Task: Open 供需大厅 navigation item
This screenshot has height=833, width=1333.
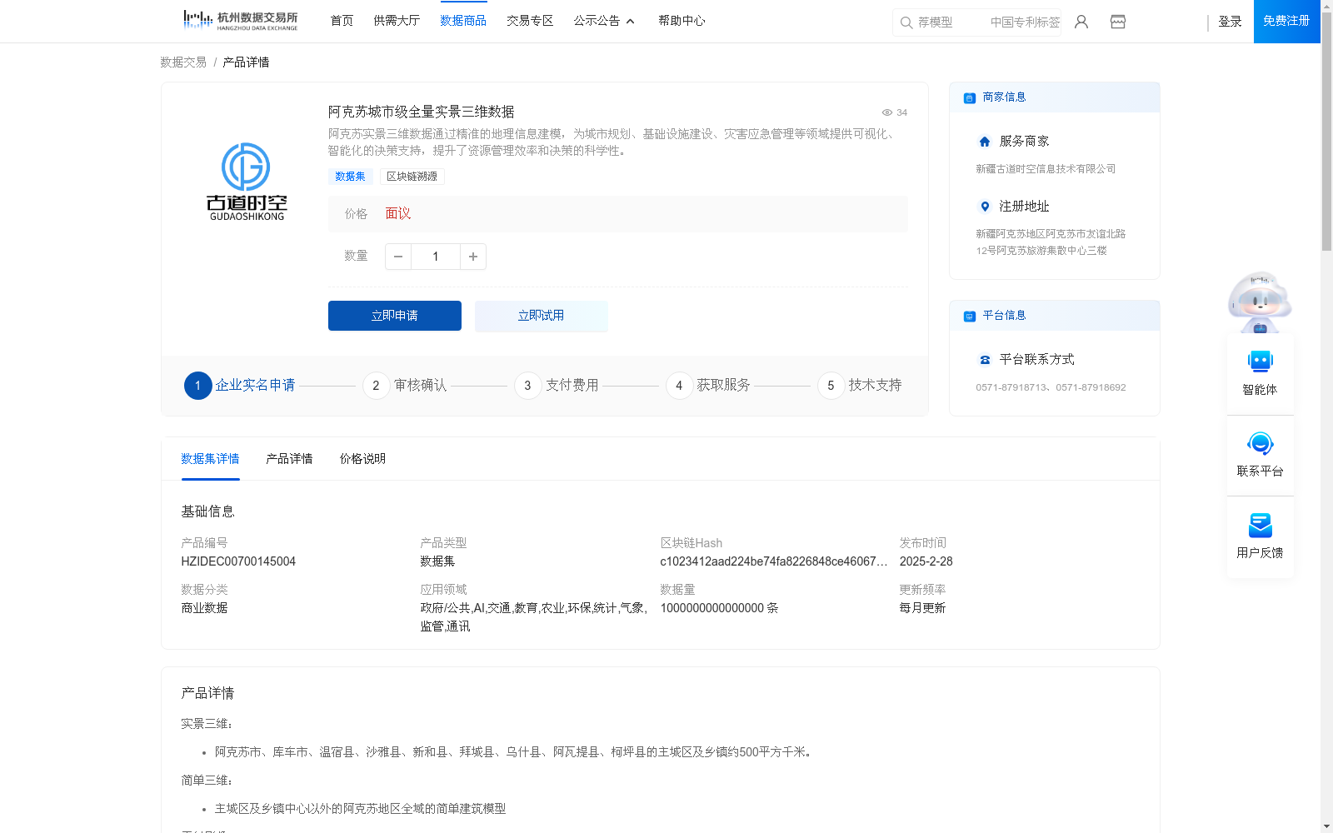Action: click(x=397, y=21)
